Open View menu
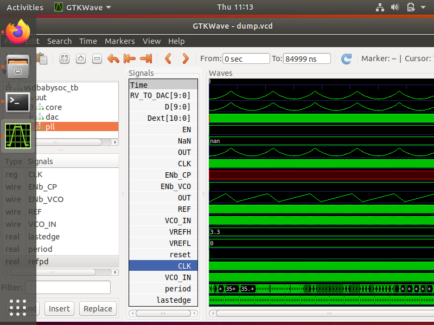 (151, 41)
